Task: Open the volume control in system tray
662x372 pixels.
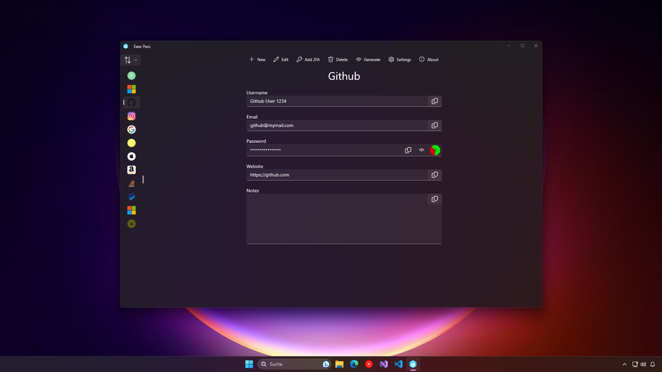Action: pos(643,364)
